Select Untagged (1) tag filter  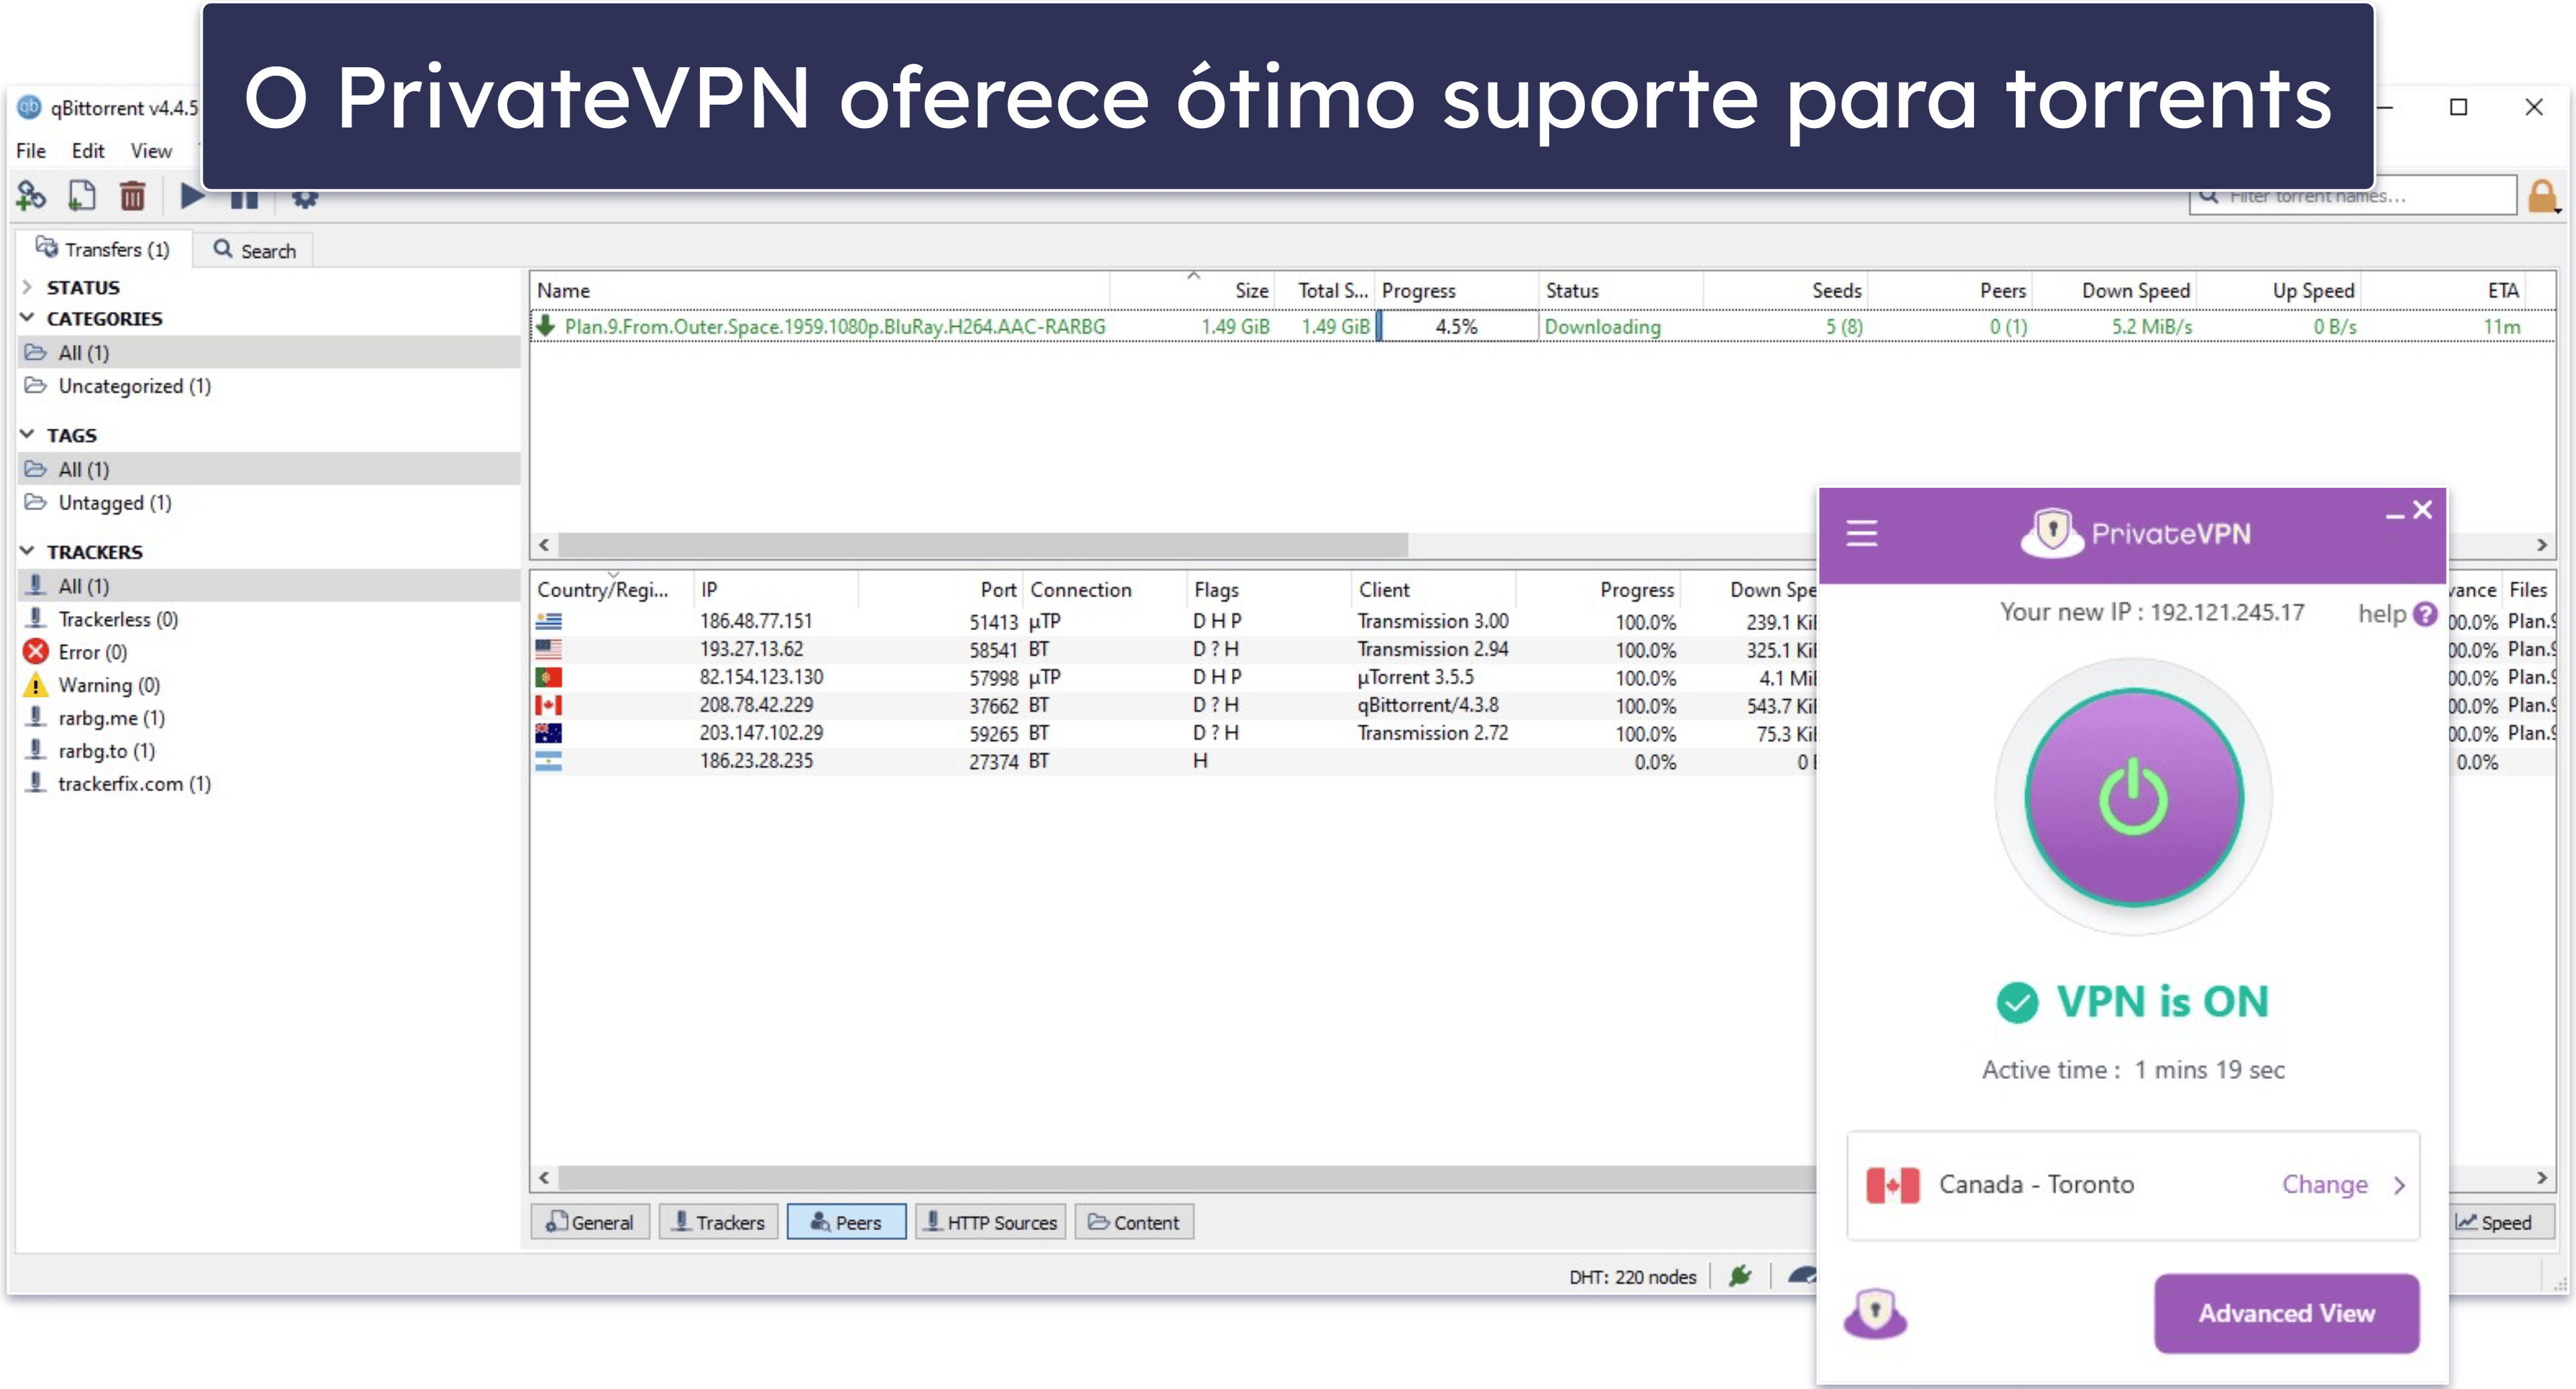114,502
